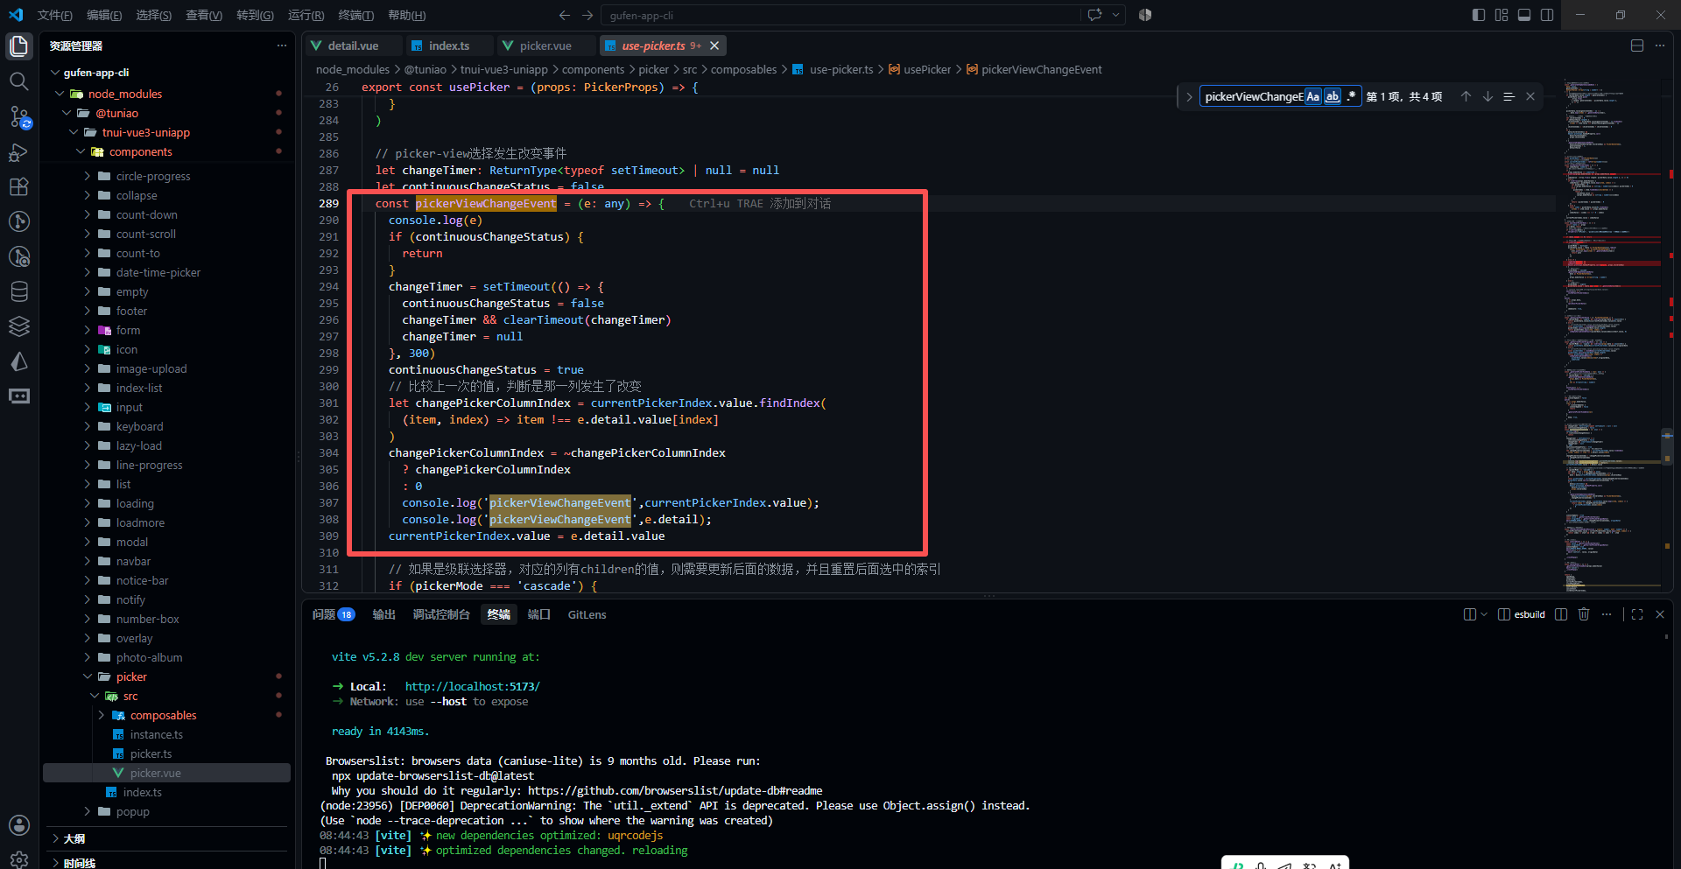Screen dimensions: 1681x869
Task: Open the Database view icon in activity bar
Action: point(19,291)
